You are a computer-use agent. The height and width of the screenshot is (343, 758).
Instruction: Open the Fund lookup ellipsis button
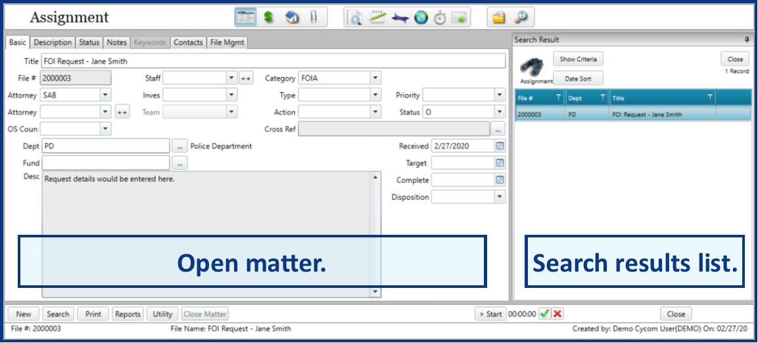[x=180, y=163]
